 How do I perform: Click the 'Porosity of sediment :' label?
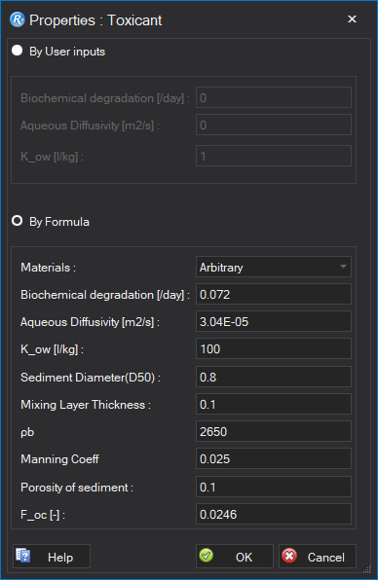pyautogui.click(x=77, y=488)
